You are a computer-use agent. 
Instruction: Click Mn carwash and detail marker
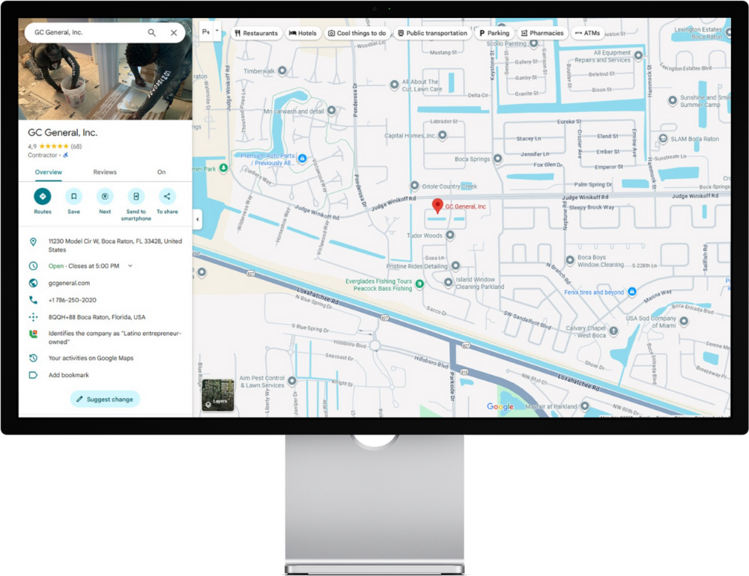point(331,111)
